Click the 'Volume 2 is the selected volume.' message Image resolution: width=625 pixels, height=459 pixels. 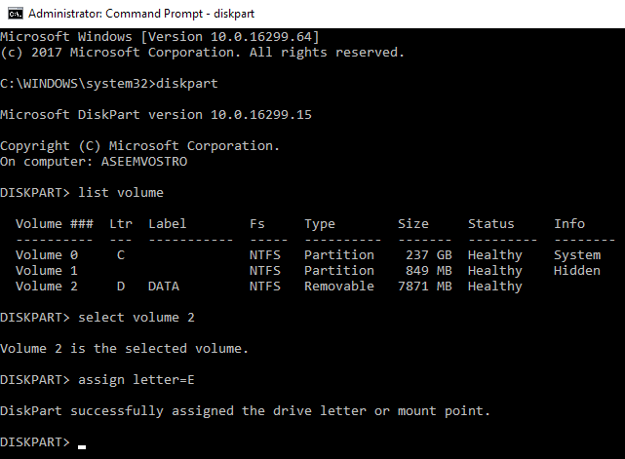[x=125, y=348]
